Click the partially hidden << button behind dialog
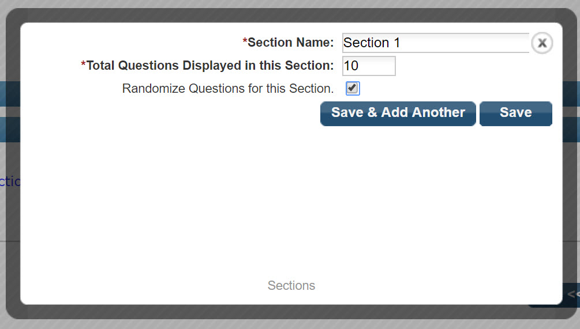Screen dimensions: 580x329 click(572, 294)
